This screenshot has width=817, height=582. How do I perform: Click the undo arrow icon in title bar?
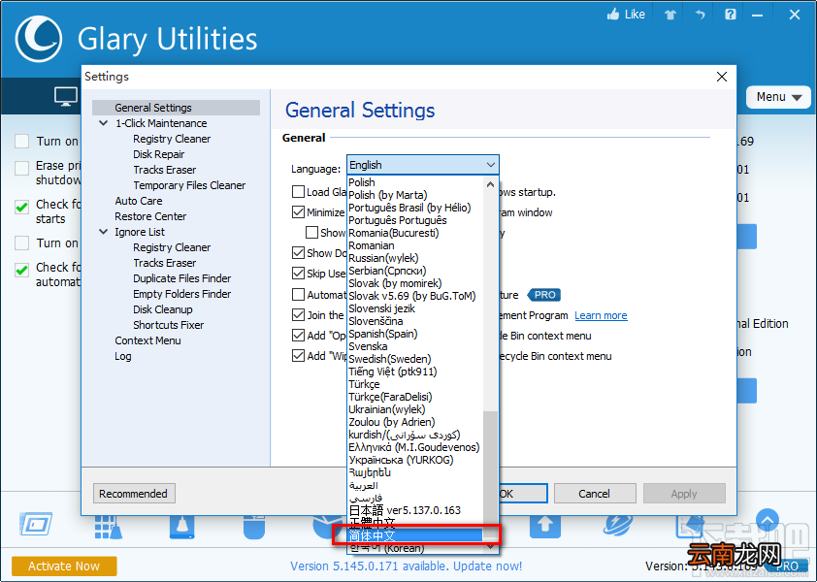700,15
